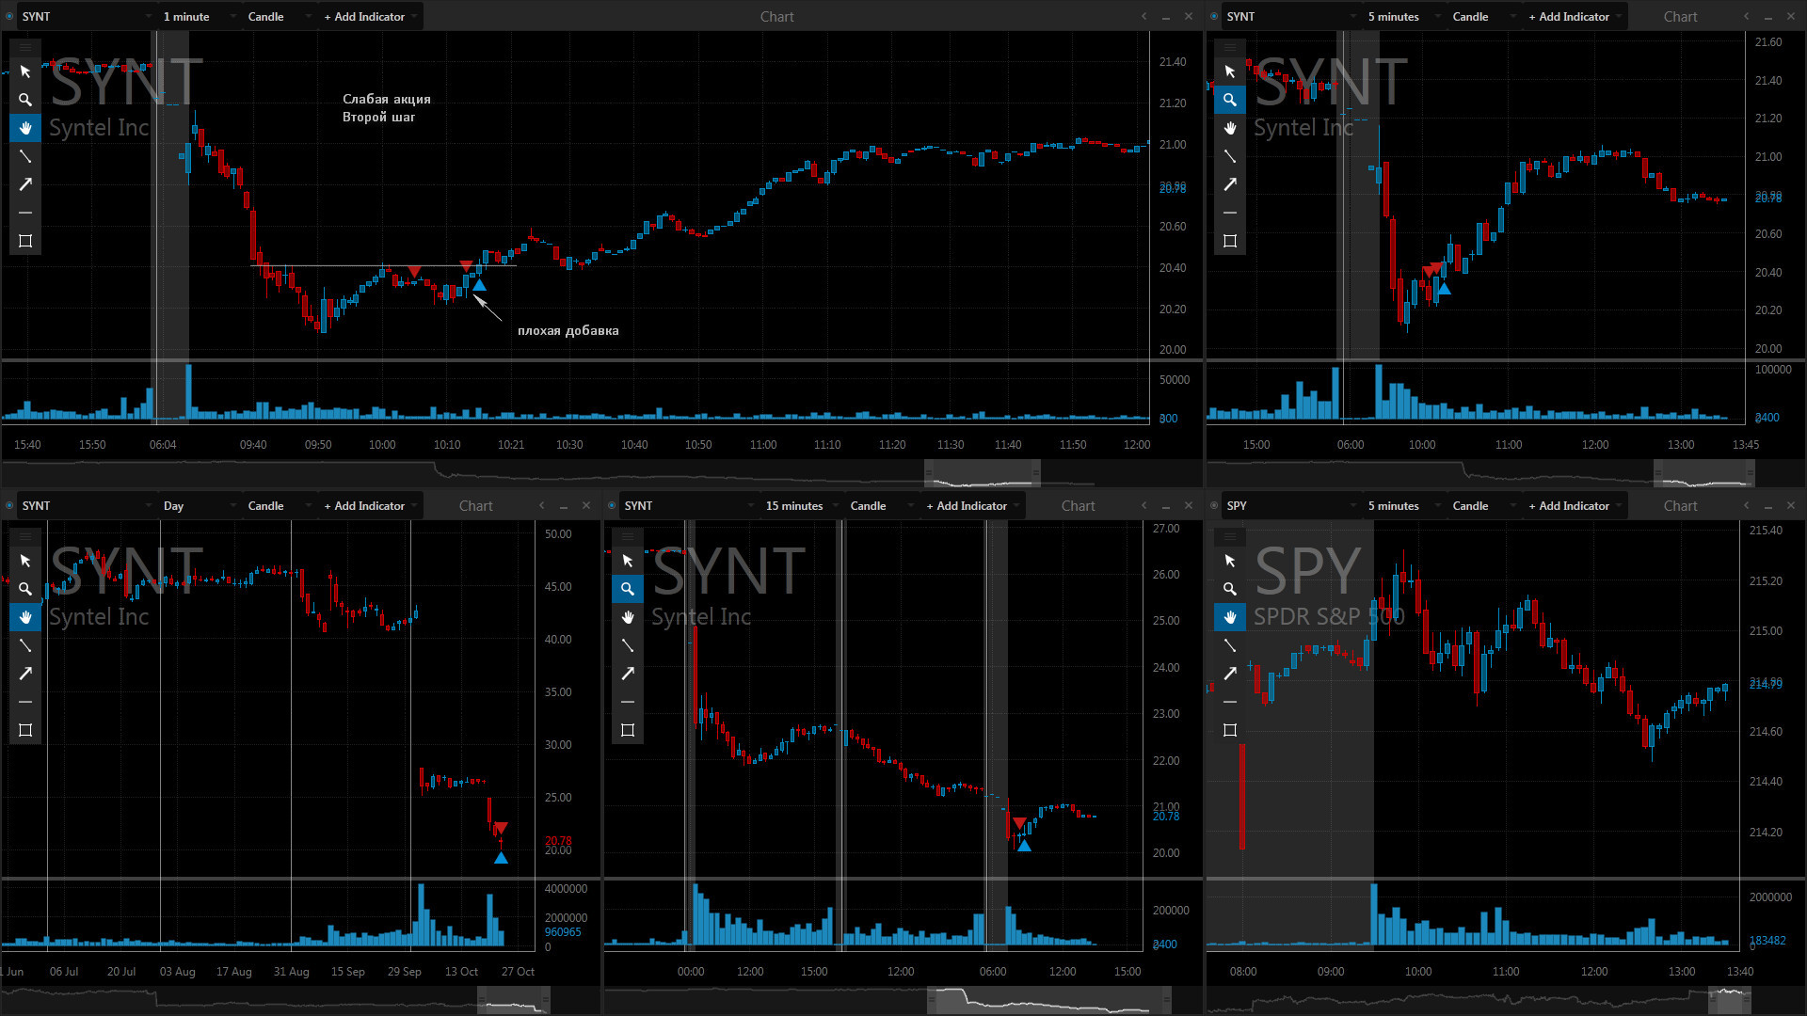Image resolution: width=1807 pixels, height=1016 pixels.
Task: Open the 5 minutes timeframe dropdown of SYNT chart
Action: click(1404, 16)
